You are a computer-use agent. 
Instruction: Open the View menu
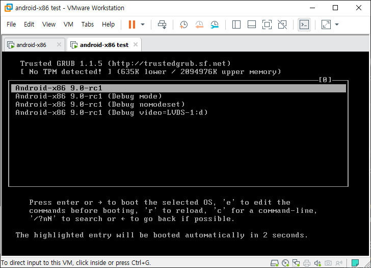tap(49, 24)
